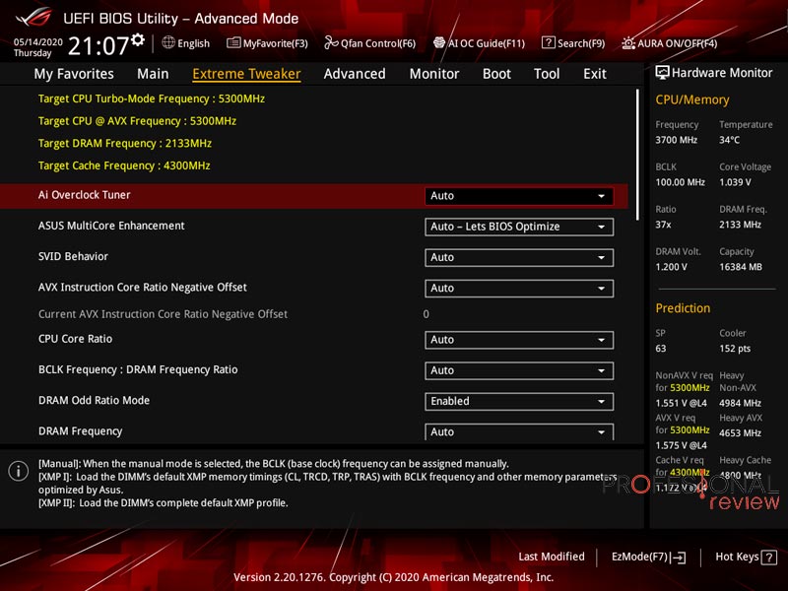Toggle AURA ON/OFF light icon

(x=628, y=43)
